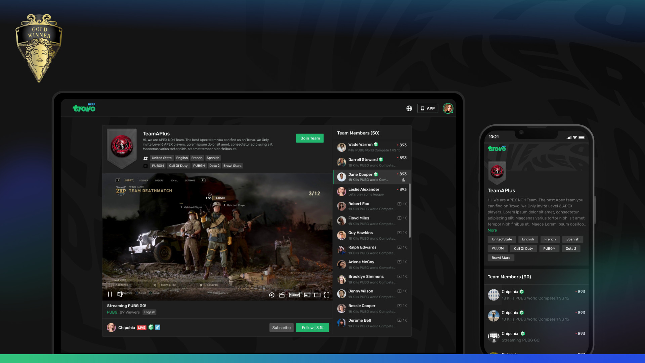Pause the PUBG stream video
This screenshot has width=645, height=363.
click(x=110, y=294)
